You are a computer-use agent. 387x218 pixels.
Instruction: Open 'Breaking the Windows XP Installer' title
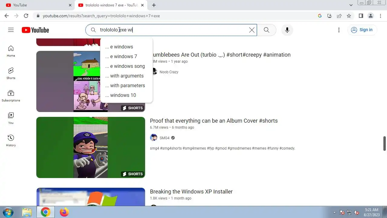point(191,192)
